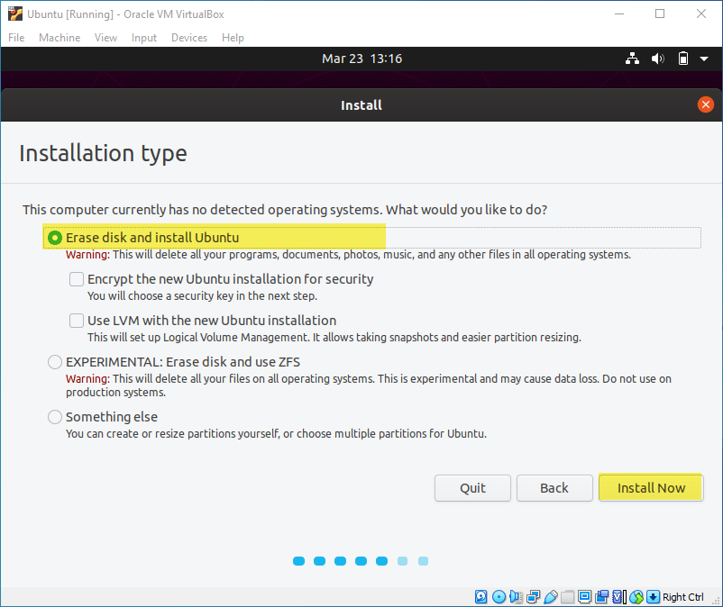Click the optical disc status icon
Screen dimensions: 723x607
pyautogui.click(x=499, y=597)
